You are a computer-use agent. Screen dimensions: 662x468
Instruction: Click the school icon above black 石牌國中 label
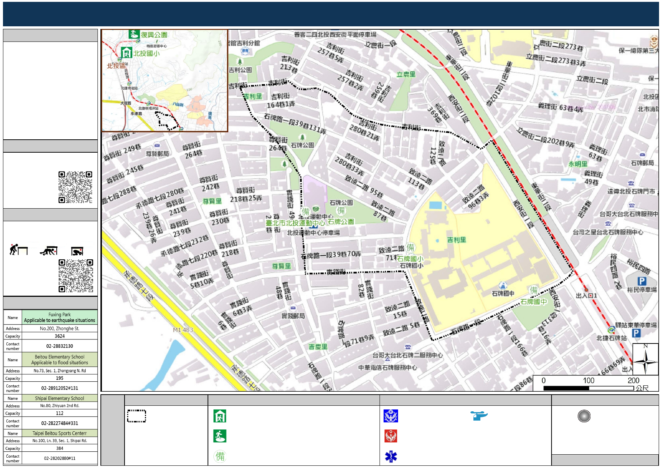503,285
